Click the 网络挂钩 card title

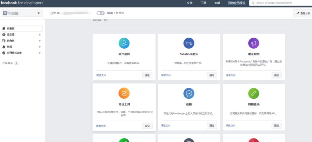pos(254,104)
